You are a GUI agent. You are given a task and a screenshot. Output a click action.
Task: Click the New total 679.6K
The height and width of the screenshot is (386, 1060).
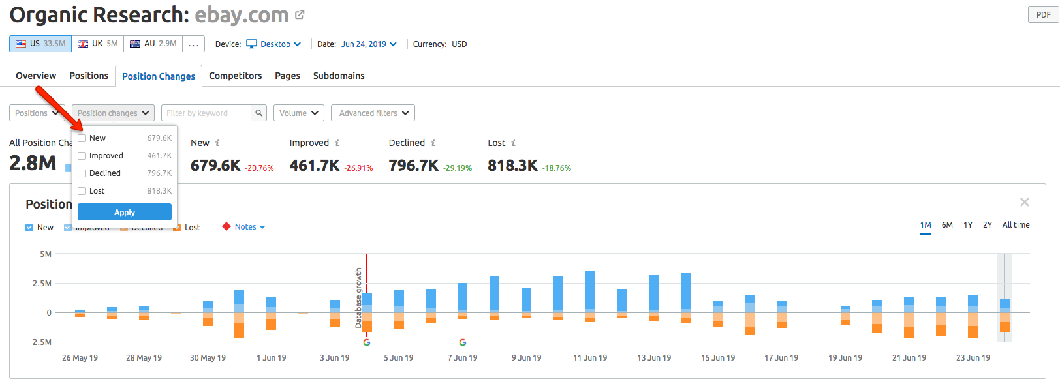tap(215, 166)
